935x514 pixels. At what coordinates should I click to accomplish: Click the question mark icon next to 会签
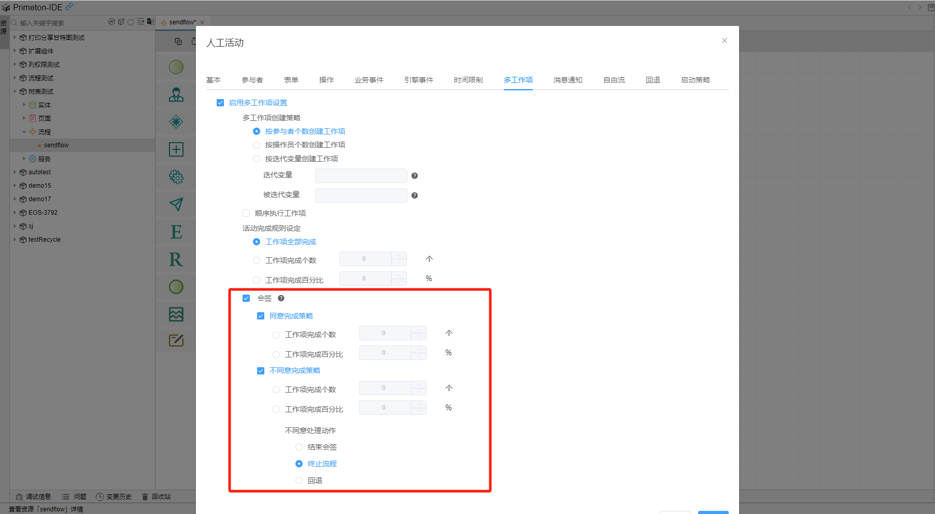tap(281, 298)
